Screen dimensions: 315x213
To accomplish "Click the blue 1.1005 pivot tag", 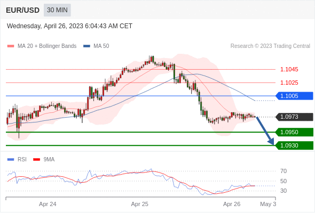I will coord(294,96).
